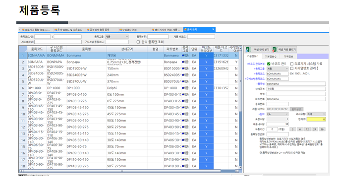
Task: Select the DP404-15-110 product name cell
Action: [x=86, y=133]
